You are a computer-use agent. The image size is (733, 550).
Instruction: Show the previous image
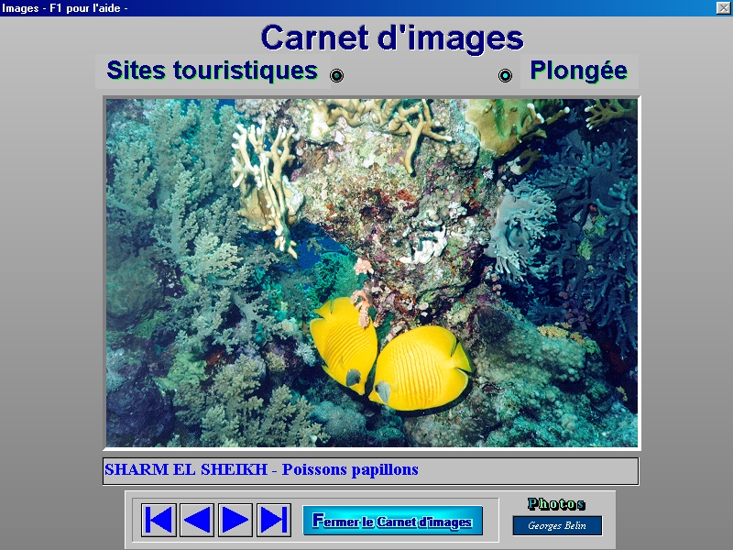point(197,520)
